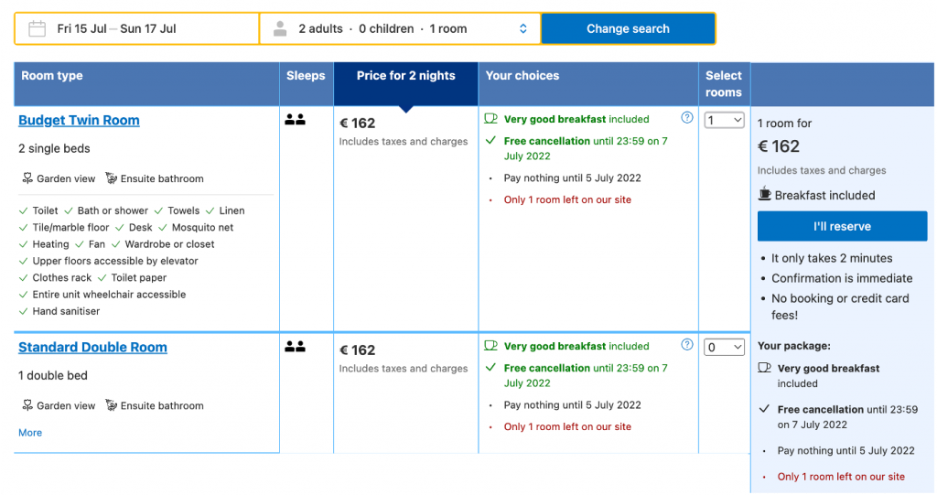Viewport: 937px width, 495px height.
Task: Click the Room type column header
Action: tap(52, 76)
